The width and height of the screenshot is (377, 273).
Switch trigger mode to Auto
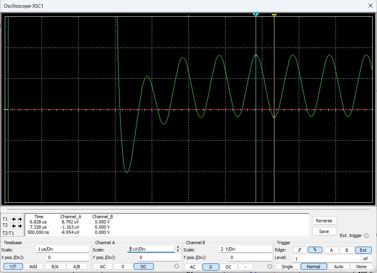pyautogui.click(x=338, y=267)
